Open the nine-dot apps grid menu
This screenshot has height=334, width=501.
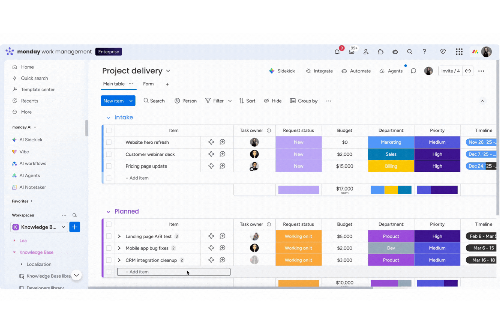[459, 52]
